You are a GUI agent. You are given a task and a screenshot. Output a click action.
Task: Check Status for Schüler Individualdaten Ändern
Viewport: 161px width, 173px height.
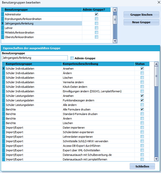(x=142, y=73)
